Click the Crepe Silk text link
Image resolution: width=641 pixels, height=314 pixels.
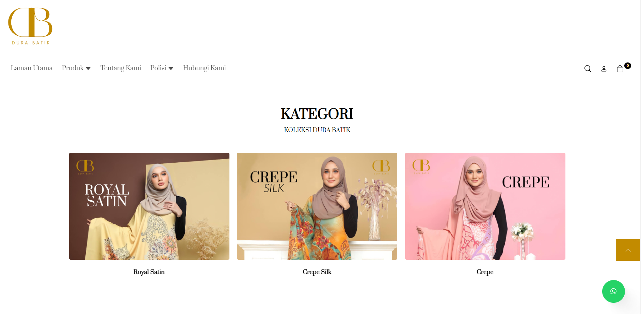pos(317,272)
